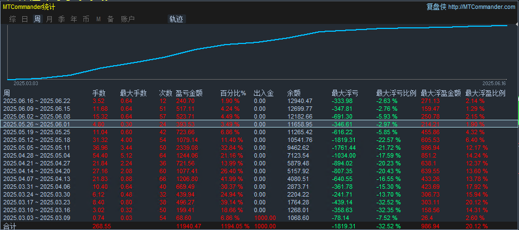
Task: Click the 54.40 lots cell
Action: 99,155
